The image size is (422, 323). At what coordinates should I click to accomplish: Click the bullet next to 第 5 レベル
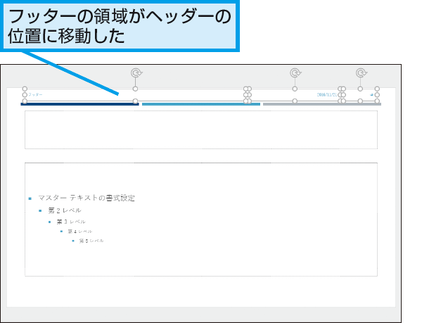tap(73, 241)
